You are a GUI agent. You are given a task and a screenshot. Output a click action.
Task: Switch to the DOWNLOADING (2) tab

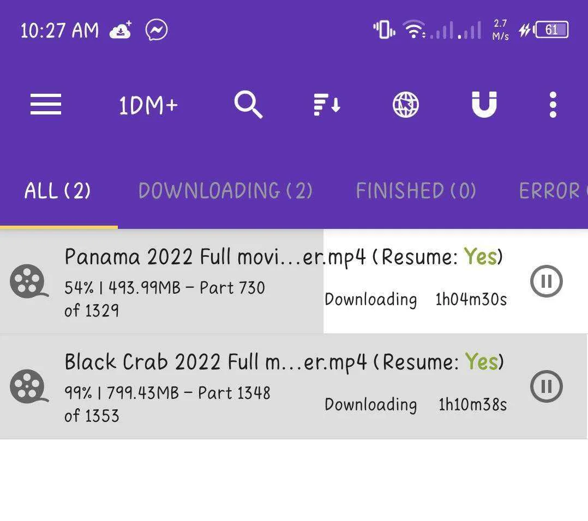(225, 191)
